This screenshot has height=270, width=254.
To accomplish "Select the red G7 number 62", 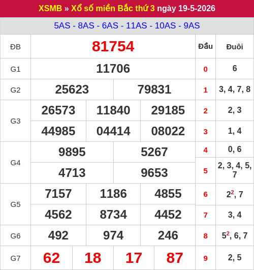I will pyautogui.click(x=51, y=258).
